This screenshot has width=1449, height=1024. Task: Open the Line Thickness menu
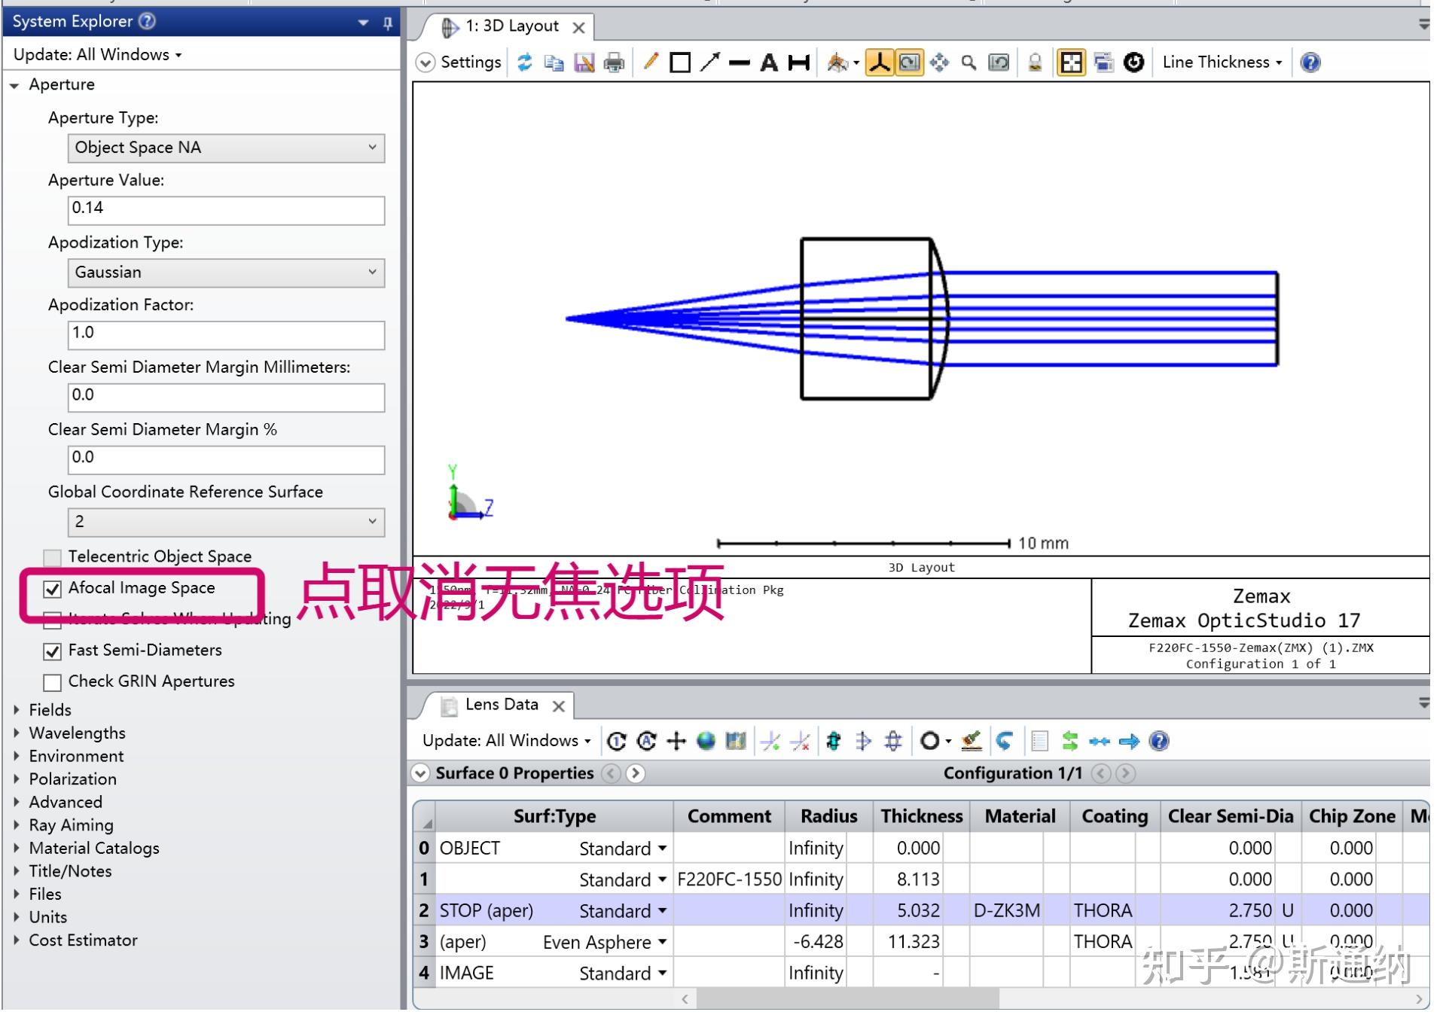tap(1221, 62)
